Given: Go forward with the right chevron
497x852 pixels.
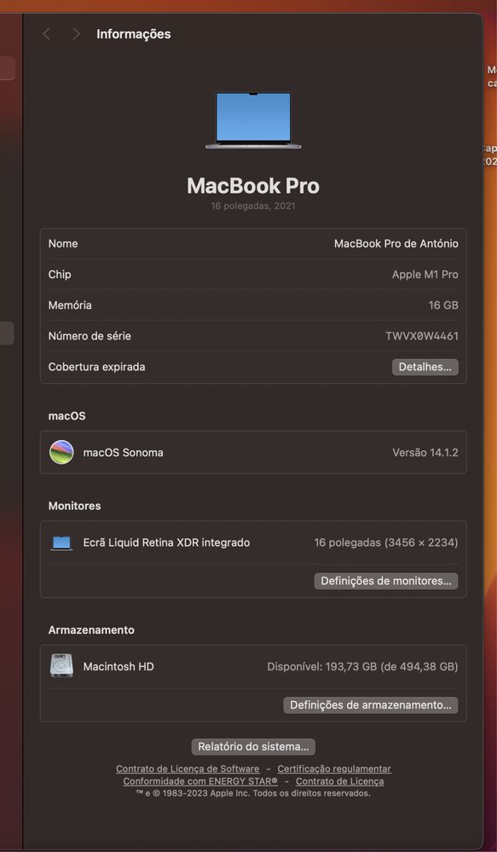Looking at the screenshot, I should point(76,34).
